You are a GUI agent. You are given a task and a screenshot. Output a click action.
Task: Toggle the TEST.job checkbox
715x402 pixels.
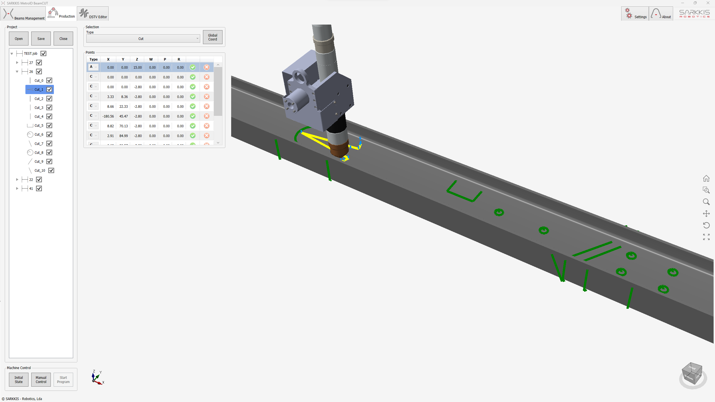coord(43,54)
